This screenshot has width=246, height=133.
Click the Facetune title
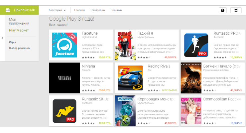point(89,33)
